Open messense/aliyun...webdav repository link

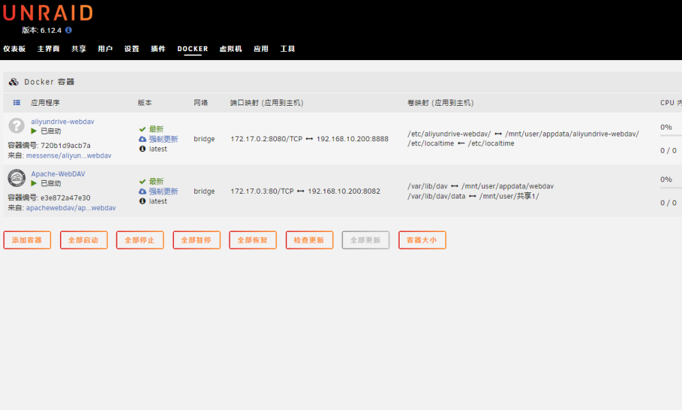[69, 156]
